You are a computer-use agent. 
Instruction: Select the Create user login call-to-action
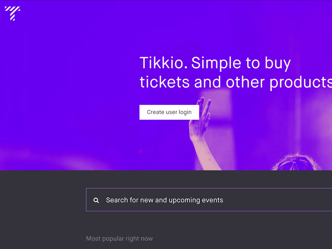tap(169, 112)
